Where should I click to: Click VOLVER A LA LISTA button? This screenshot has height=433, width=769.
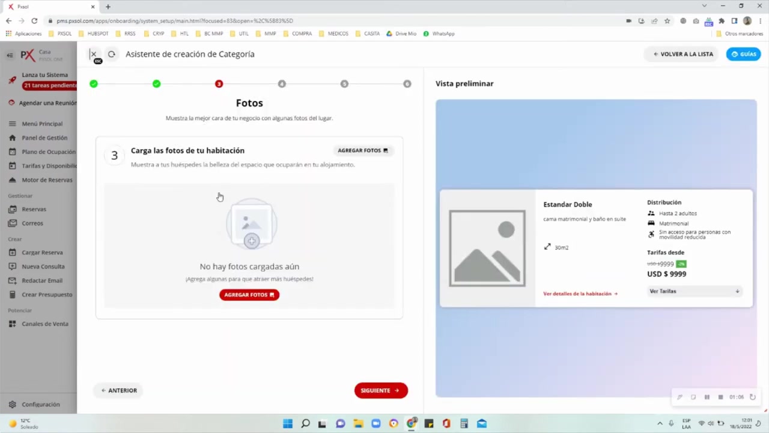(682, 54)
